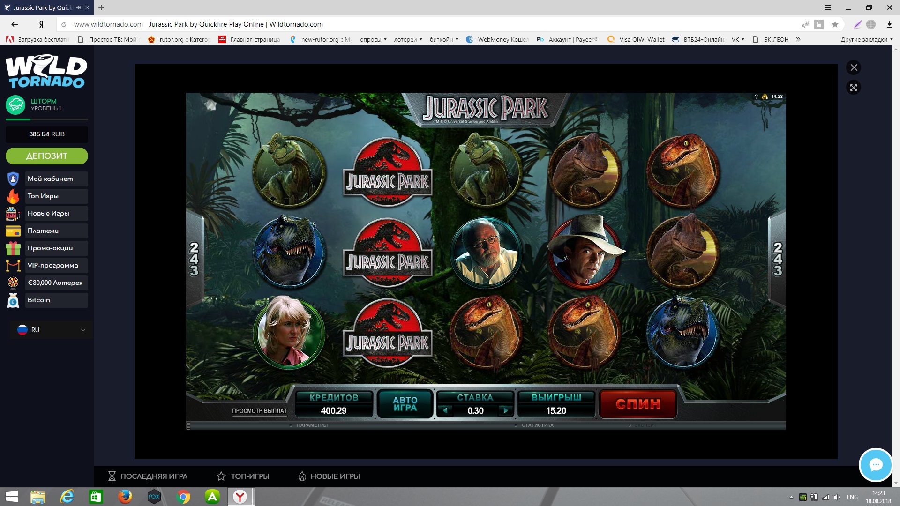This screenshot has height=506, width=900.
Task: Open ТОП-ИГРЫ star tab
Action: tap(243, 476)
